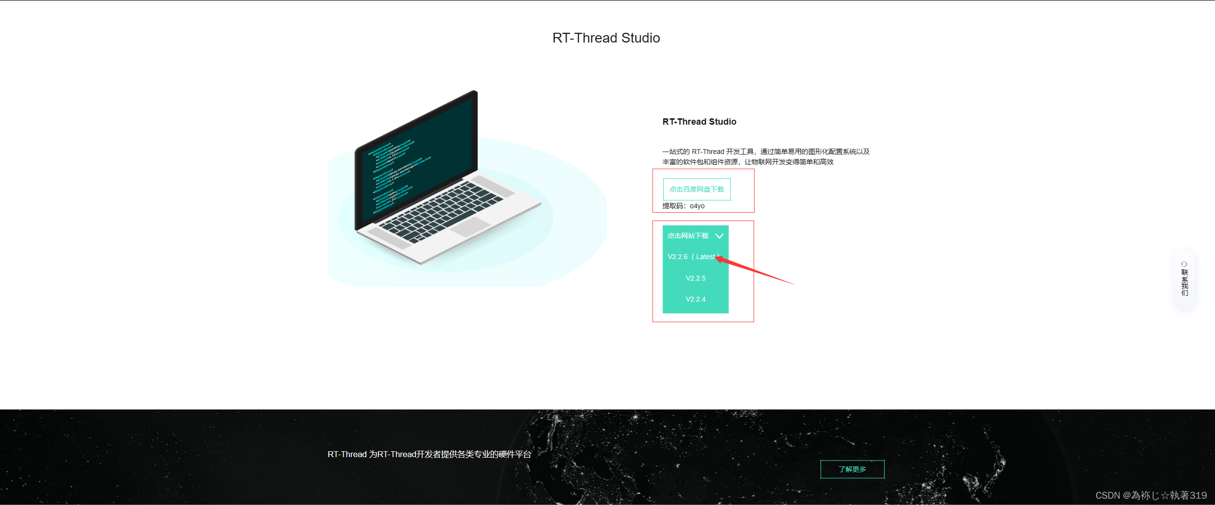
Task: Click 点击百度网盘下载 to download
Action: point(696,189)
